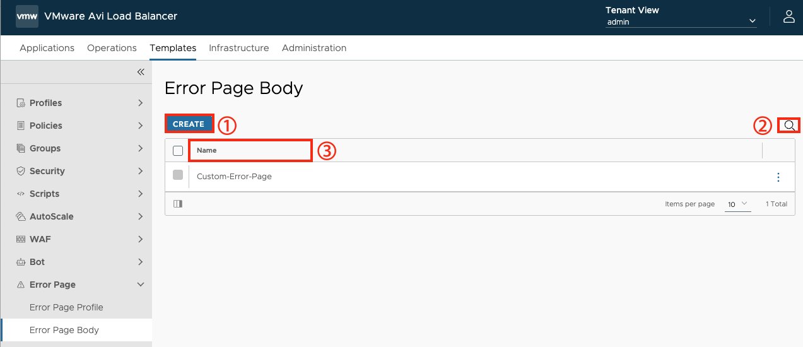Sort by the Name column header
The width and height of the screenshot is (803, 347).
pos(206,151)
